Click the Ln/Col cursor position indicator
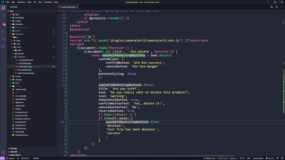Screen dimensions: 285x160 pyautogui.click(x=223, y=158)
